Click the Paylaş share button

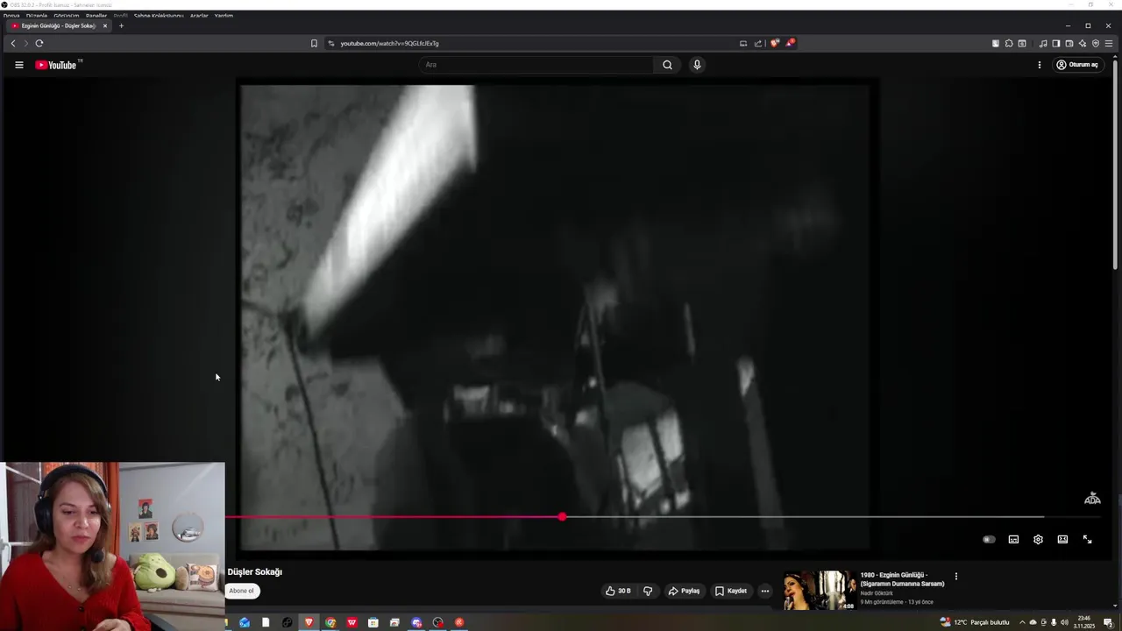pos(684,591)
